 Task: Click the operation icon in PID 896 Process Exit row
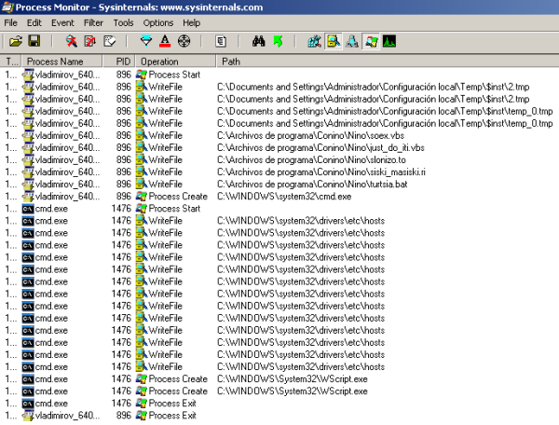(142, 415)
